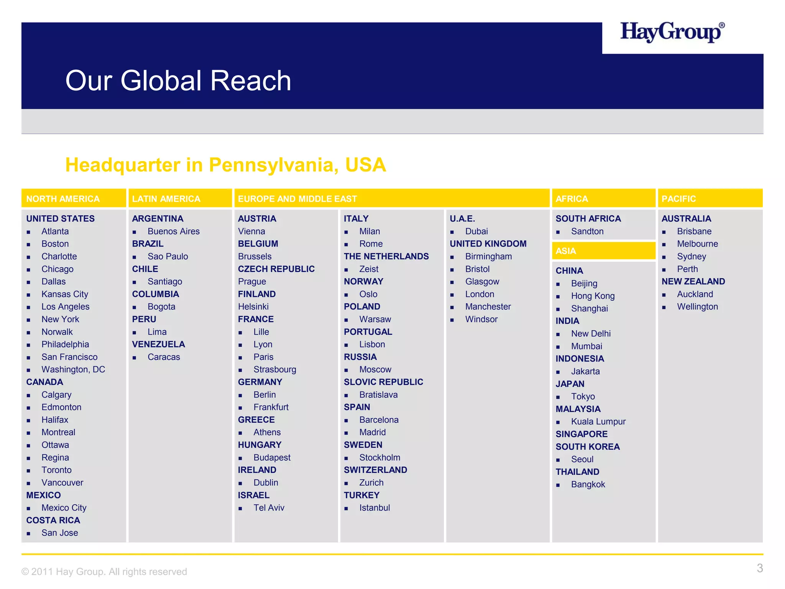Viewport: 785px width, 589px height.
Task: Select Stockholm city entry
Action: tap(379, 457)
